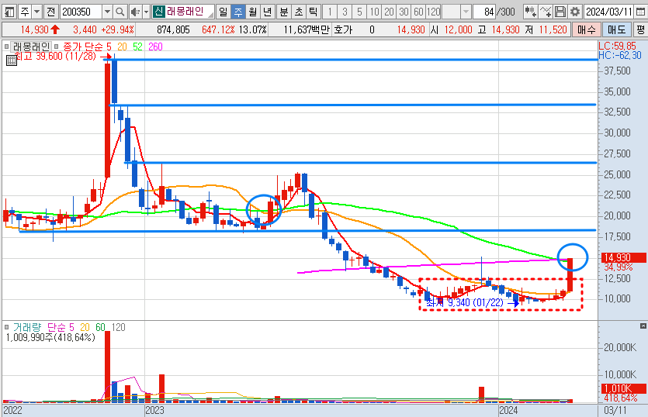Click the candle count field showing 84
Screen dimensions: 648x417
tap(484, 12)
